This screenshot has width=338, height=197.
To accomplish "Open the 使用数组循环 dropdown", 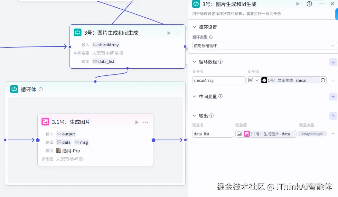I will point(264,46).
